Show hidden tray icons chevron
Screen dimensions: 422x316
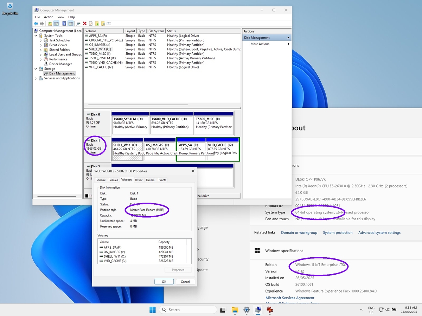pyautogui.click(x=361, y=310)
